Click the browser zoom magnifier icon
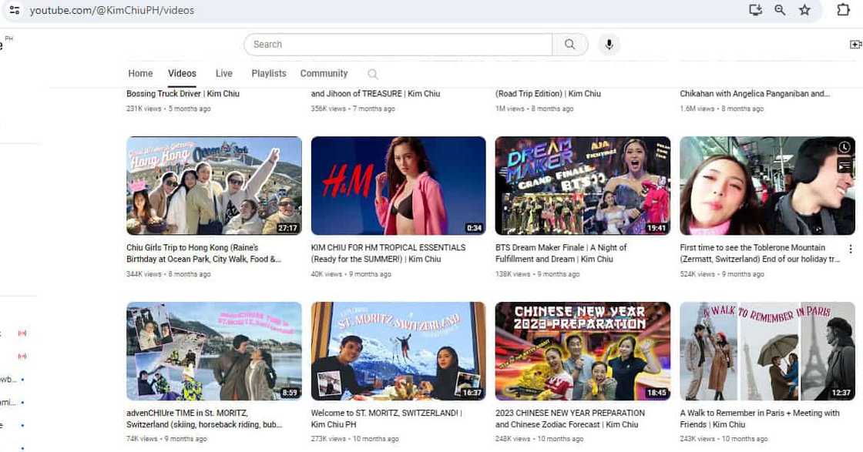 780,10
